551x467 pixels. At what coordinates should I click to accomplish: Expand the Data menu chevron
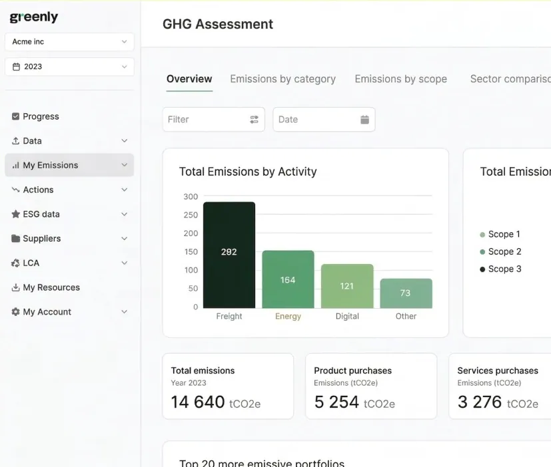[x=124, y=140]
